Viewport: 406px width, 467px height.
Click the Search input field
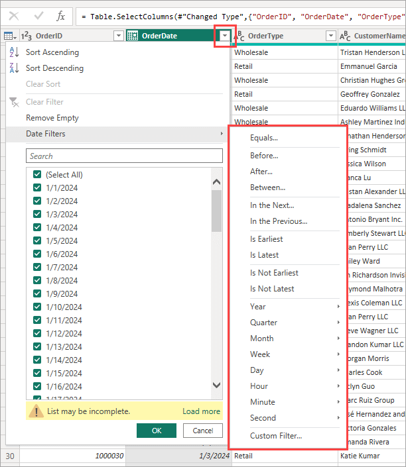[x=125, y=156]
